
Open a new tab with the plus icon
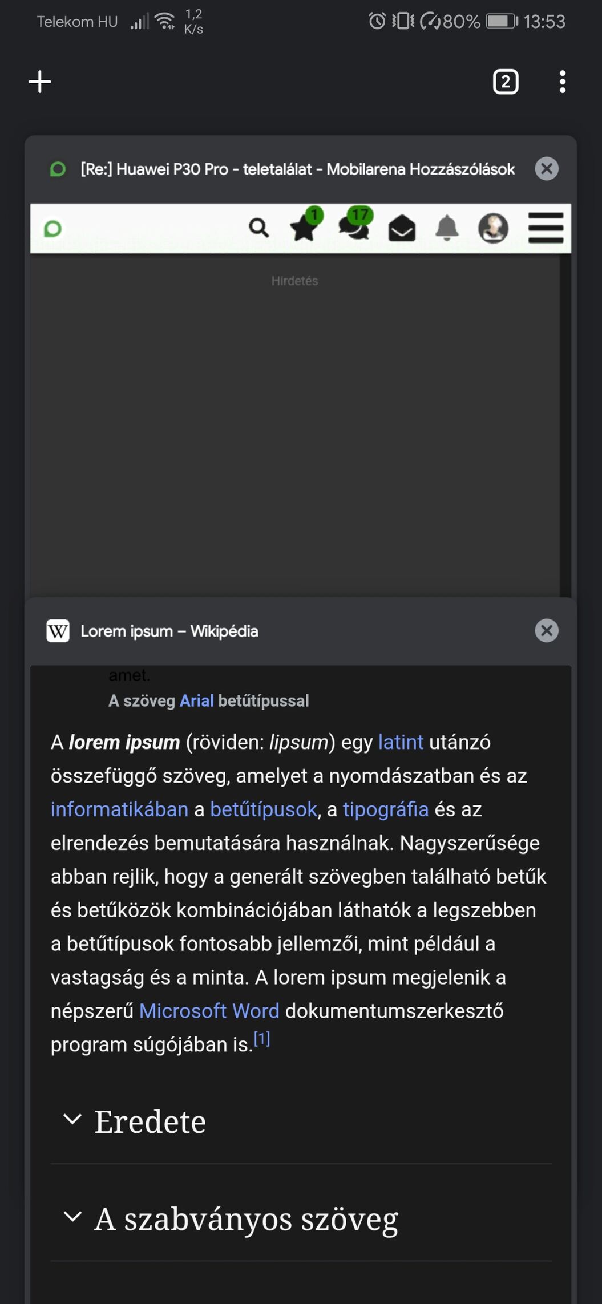[x=40, y=82]
